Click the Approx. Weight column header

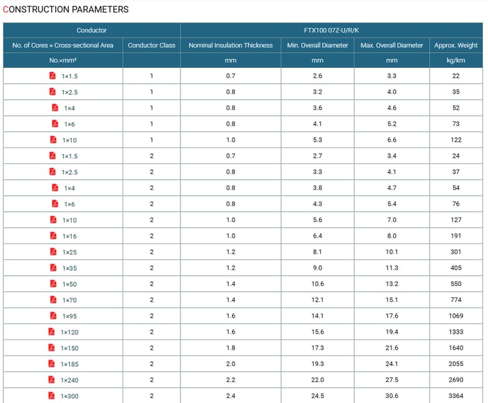pyautogui.click(x=456, y=45)
